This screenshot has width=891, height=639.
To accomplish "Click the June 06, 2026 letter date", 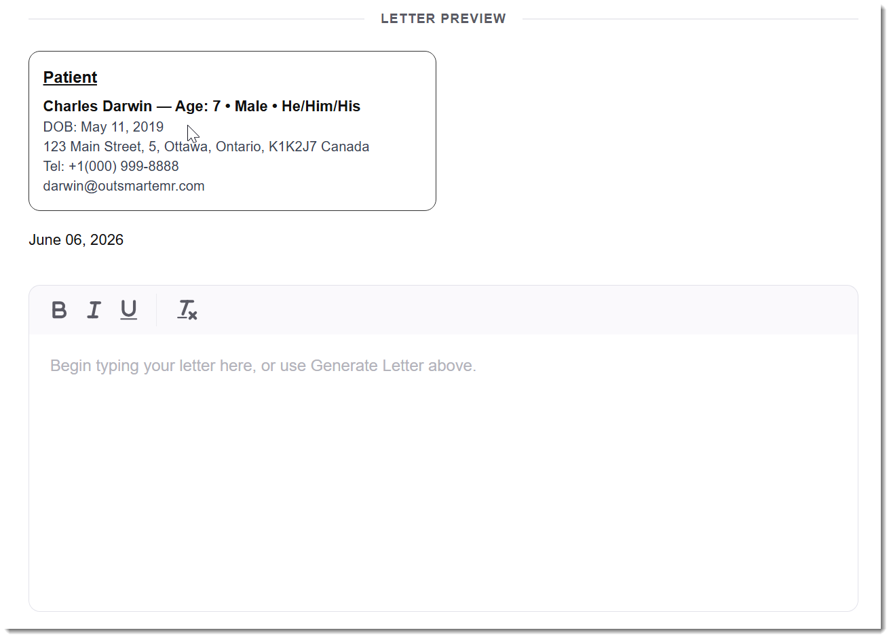I will coord(76,240).
